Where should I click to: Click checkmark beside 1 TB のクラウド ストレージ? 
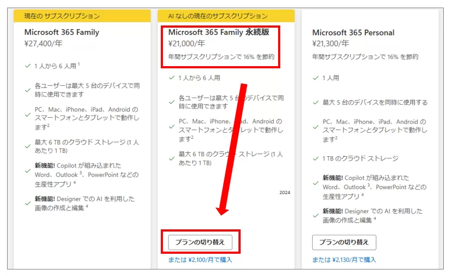click(316, 158)
